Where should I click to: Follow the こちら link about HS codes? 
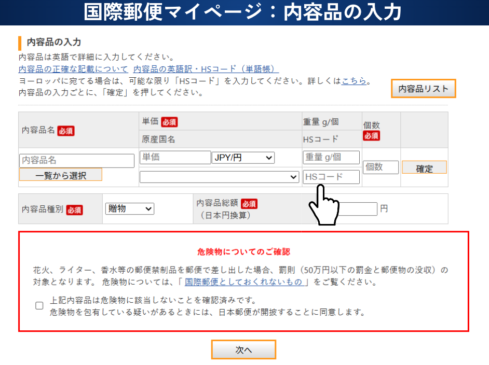[354, 81]
